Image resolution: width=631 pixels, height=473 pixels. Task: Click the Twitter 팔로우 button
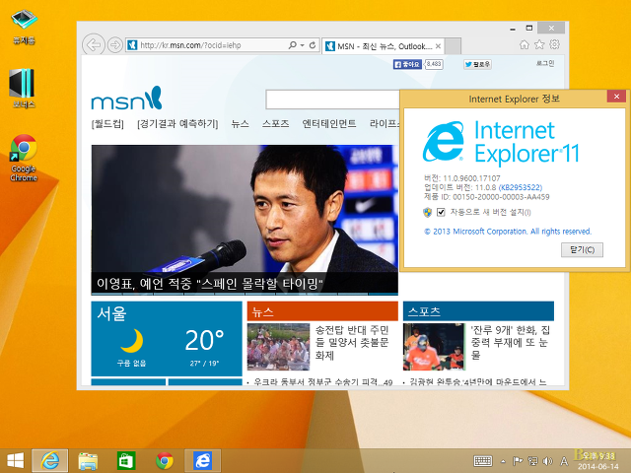pyautogui.click(x=477, y=64)
